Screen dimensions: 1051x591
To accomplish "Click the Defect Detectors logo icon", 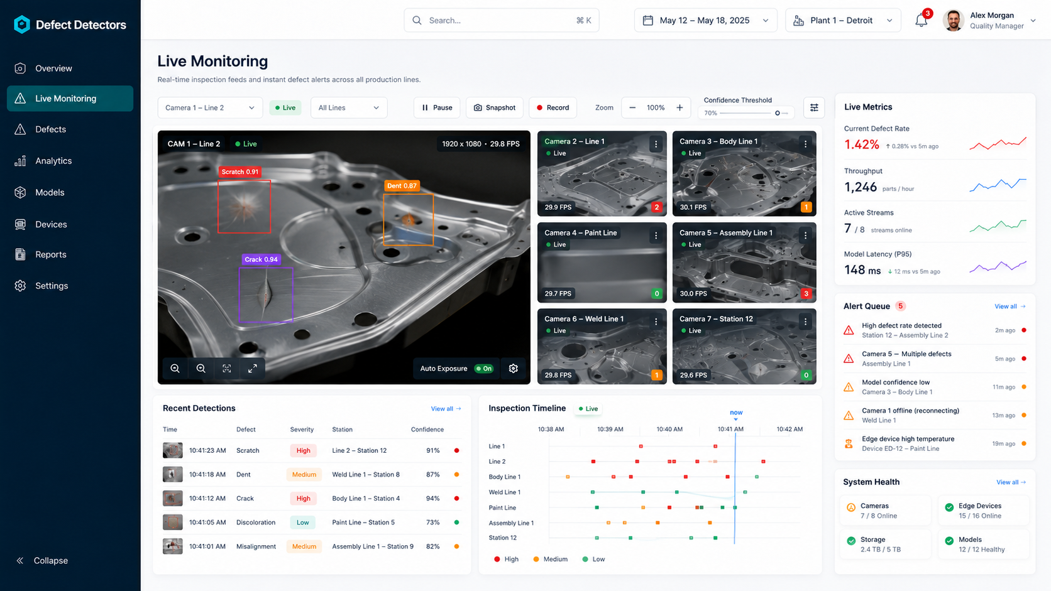I will coord(22,24).
